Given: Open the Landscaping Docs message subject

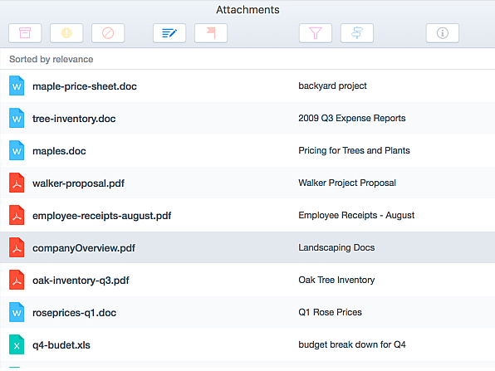Looking at the screenshot, I should coord(336,247).
